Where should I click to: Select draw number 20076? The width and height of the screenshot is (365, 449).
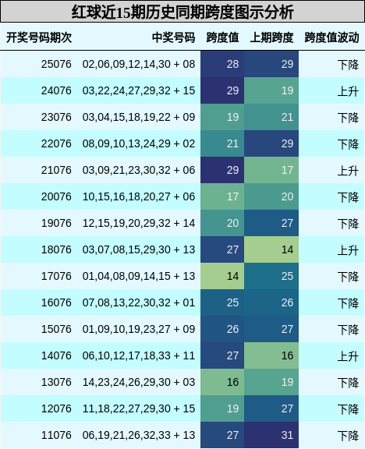click(x=56, y=196)
